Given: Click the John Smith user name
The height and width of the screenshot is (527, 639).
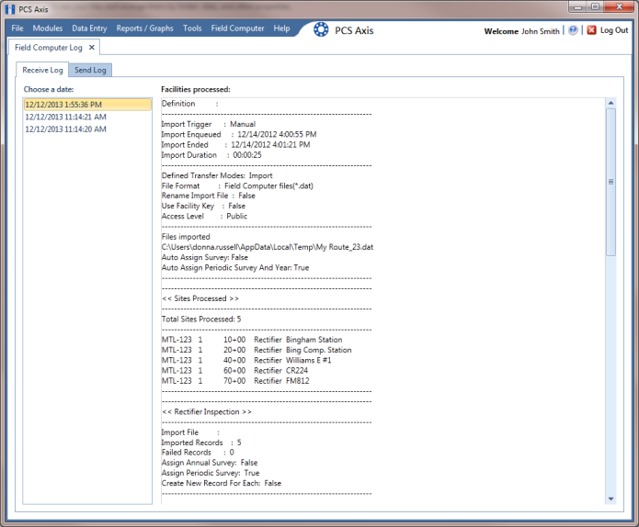Looking at the screenshot, I should coord(540,31).
